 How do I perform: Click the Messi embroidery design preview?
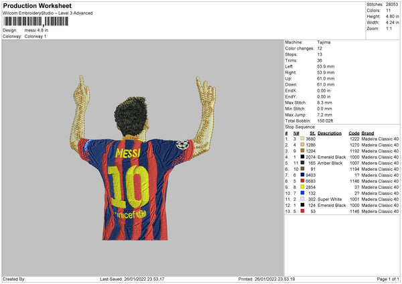[143, 157]
